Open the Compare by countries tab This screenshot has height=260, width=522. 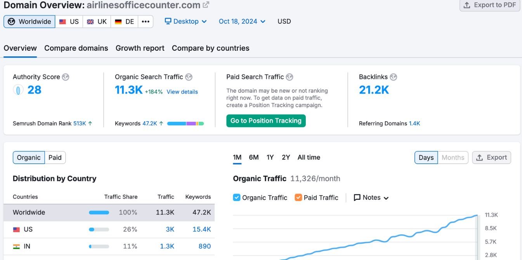click(211, 48)
